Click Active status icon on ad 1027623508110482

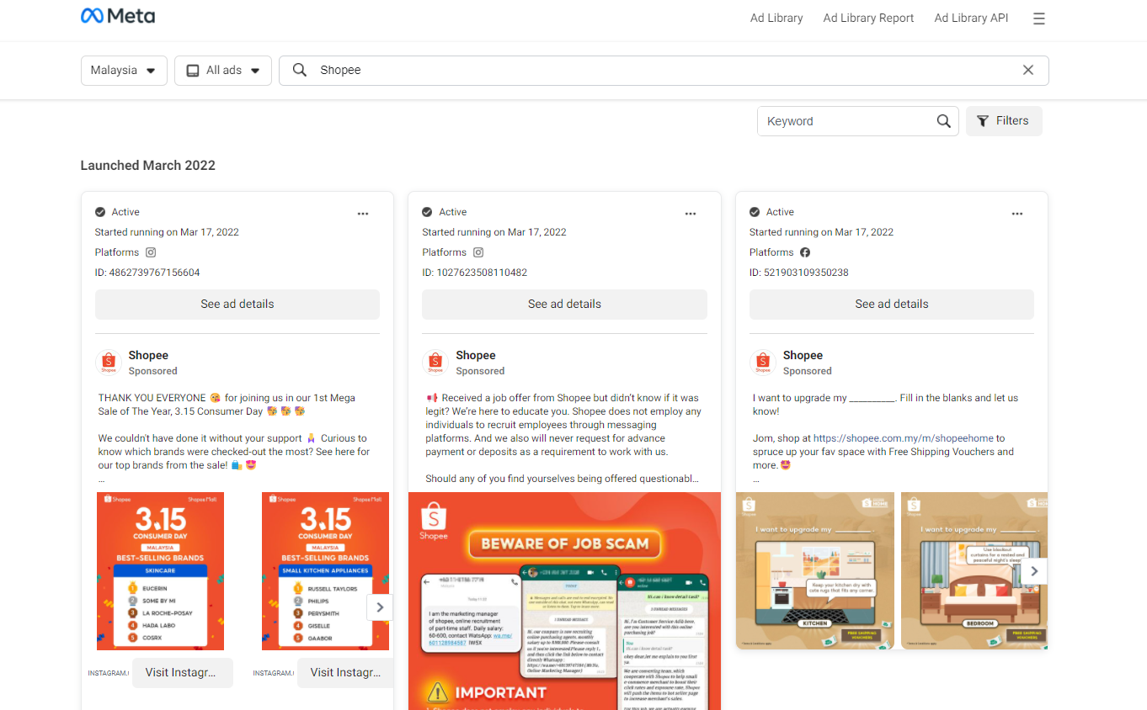[427, 212]
